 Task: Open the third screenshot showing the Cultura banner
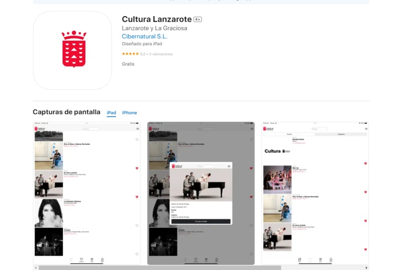pos(315,193)
